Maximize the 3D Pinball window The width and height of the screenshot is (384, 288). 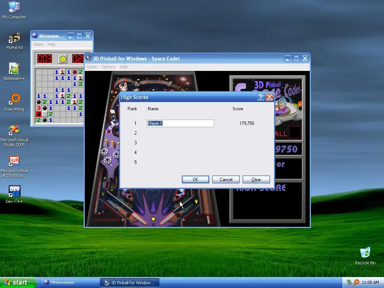point(296,58)
